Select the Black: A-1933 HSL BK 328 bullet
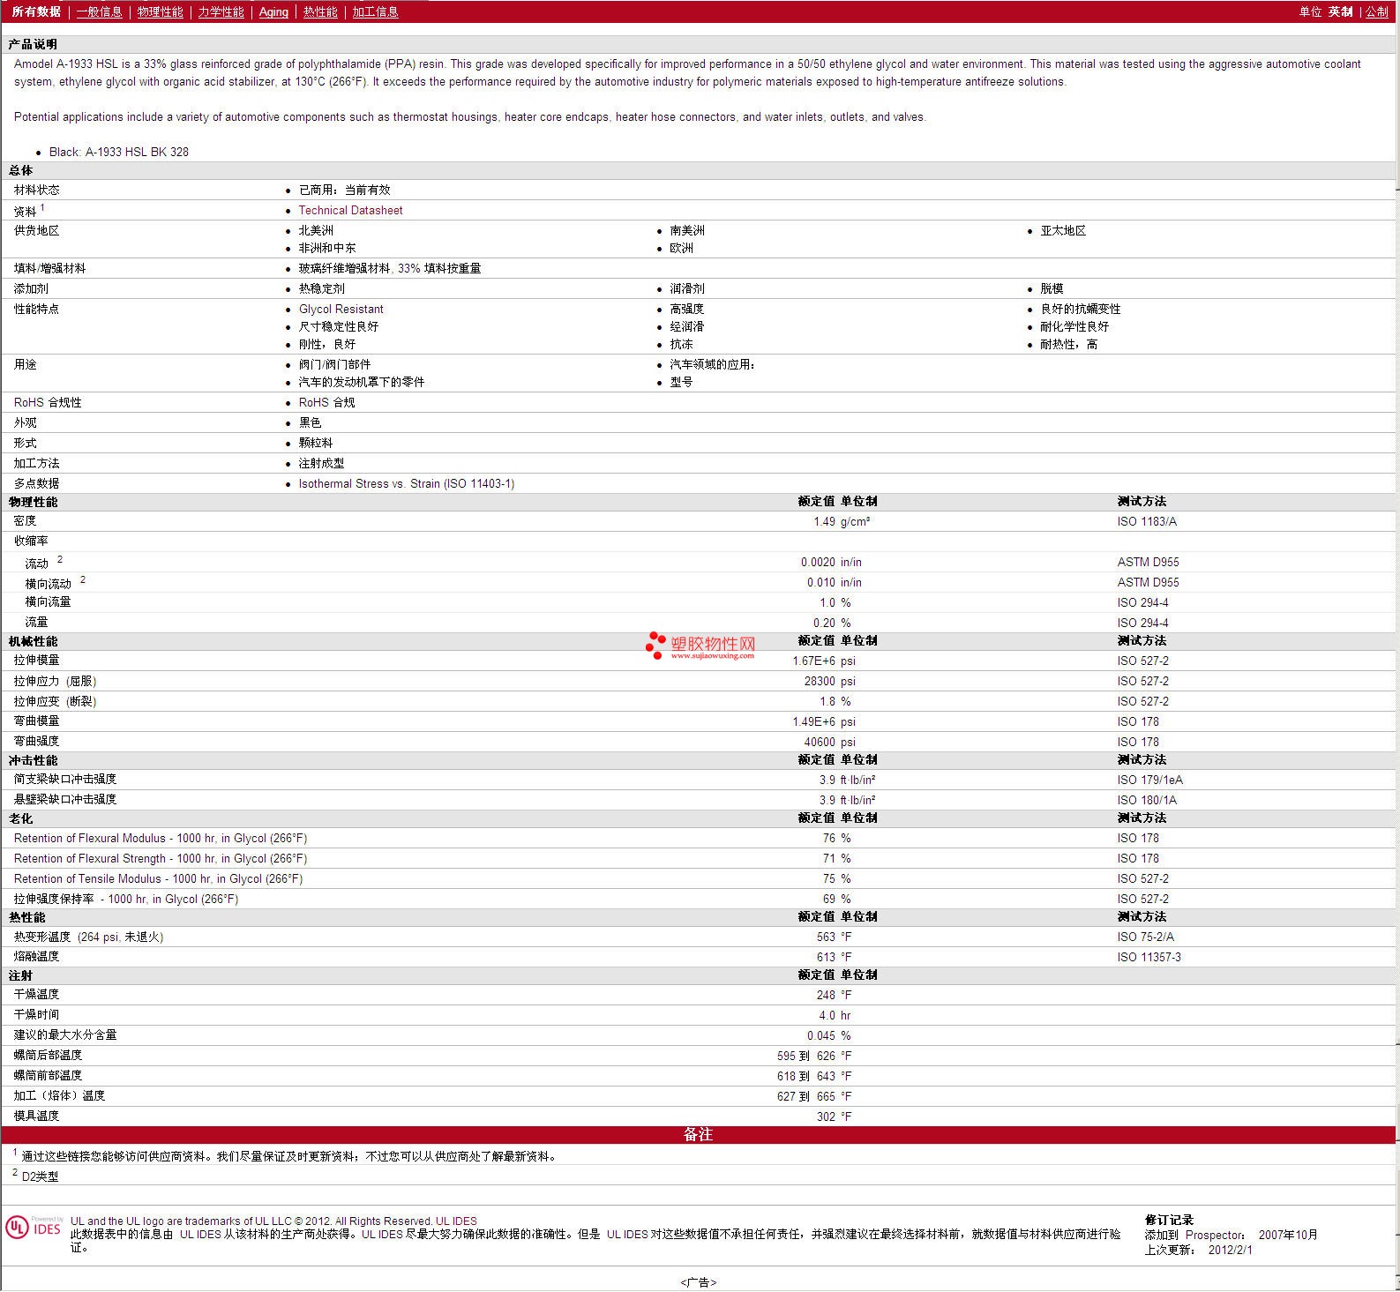The height and width of the screenshot is (1292, 1400). click(119, 152)
